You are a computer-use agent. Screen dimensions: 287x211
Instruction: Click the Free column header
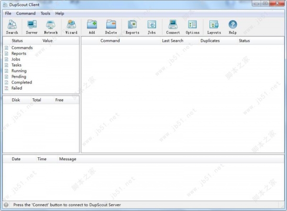(59, 100)
